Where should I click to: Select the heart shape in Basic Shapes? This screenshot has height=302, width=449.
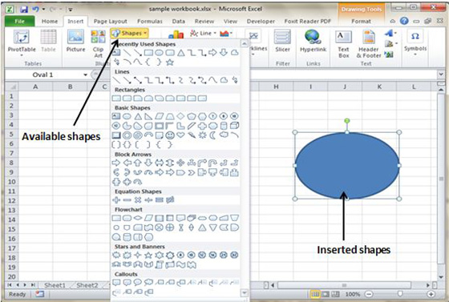point(180,135)
